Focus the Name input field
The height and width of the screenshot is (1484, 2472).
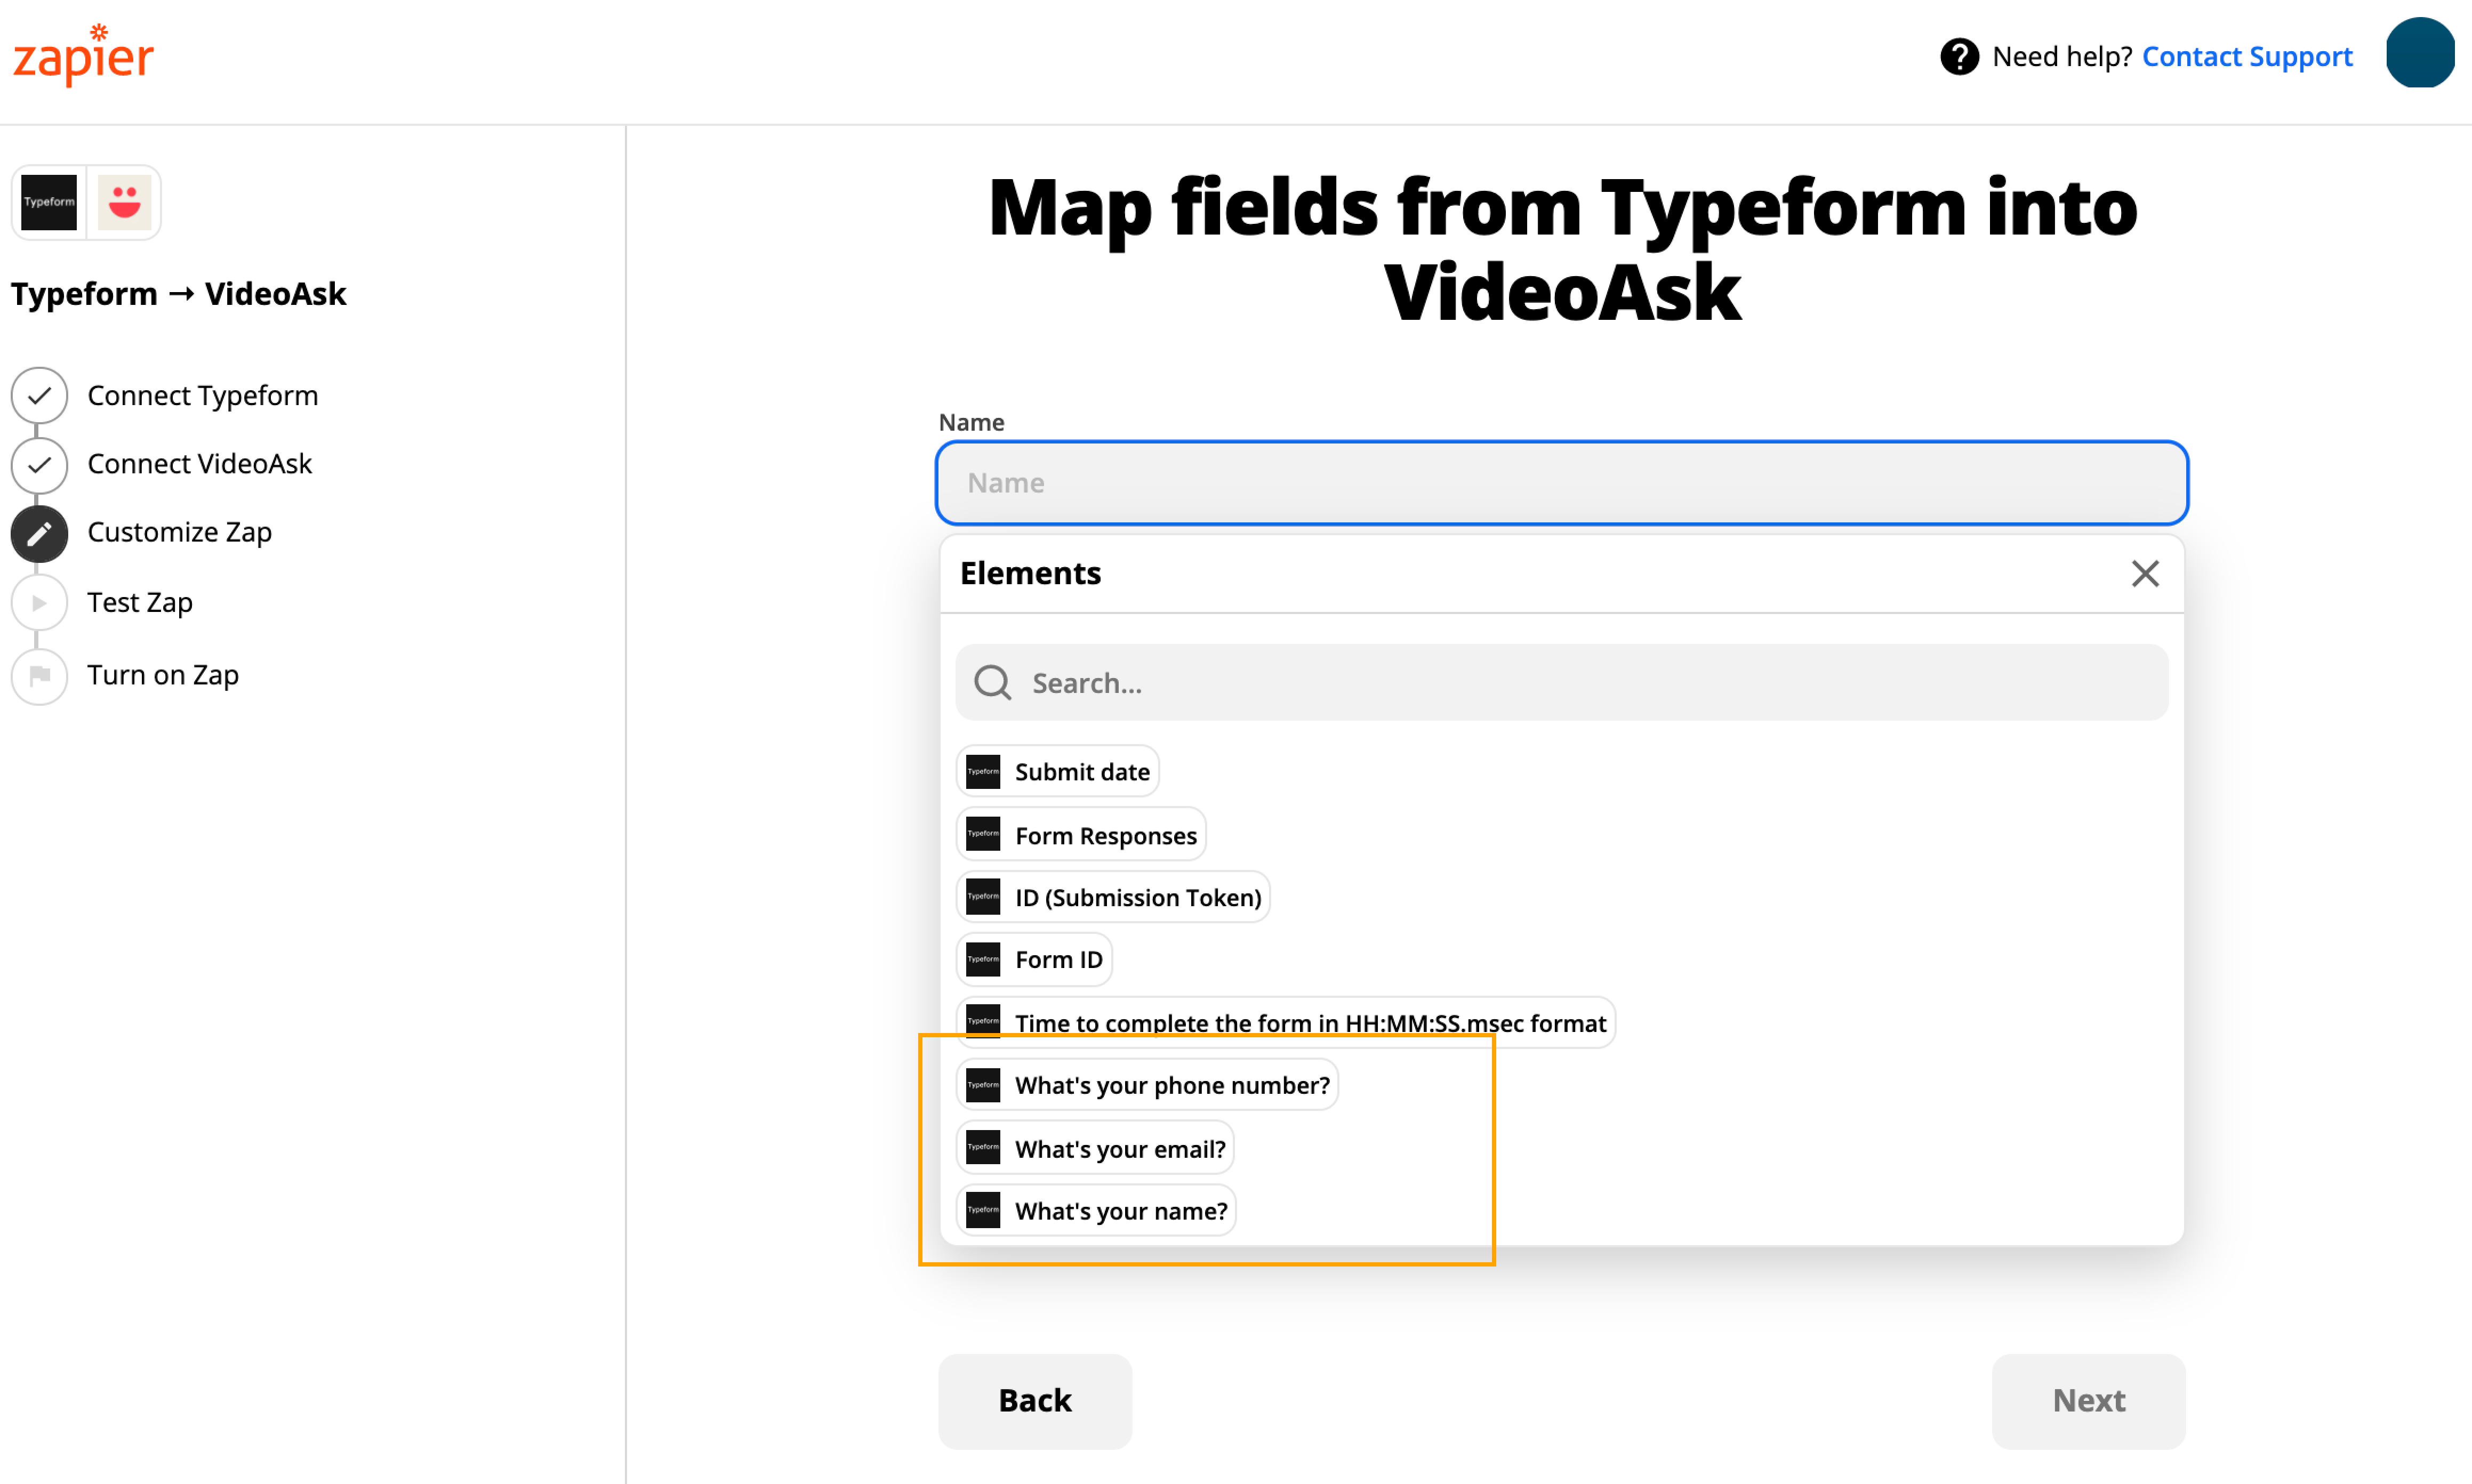click(x=1561, y=483)
